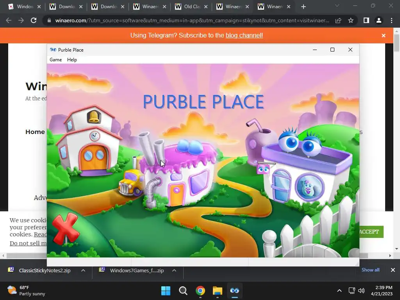This screenshot has height=300, width=400.
Task: Open the tab search dropdown
Action: point(337,5)
